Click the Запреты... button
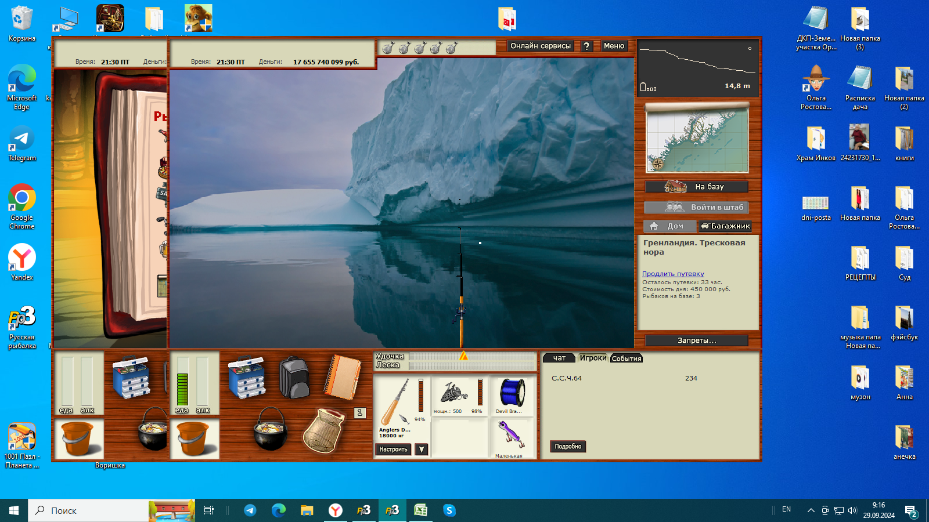 697,340
